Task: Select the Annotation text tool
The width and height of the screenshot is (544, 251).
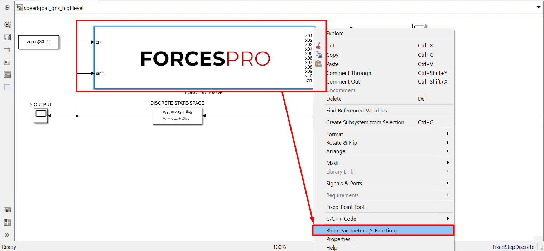Action: (7, 62)
